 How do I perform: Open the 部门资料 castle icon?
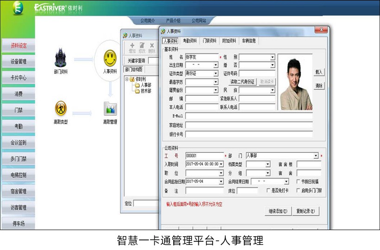60,58
